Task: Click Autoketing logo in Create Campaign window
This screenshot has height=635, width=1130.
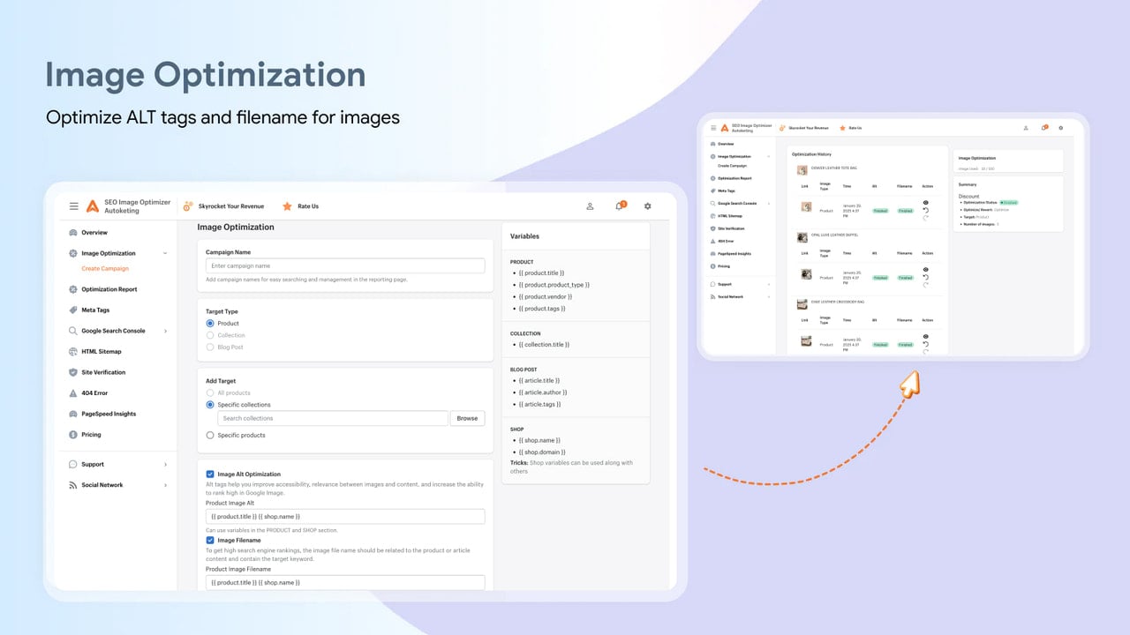Action: [93, 205]
